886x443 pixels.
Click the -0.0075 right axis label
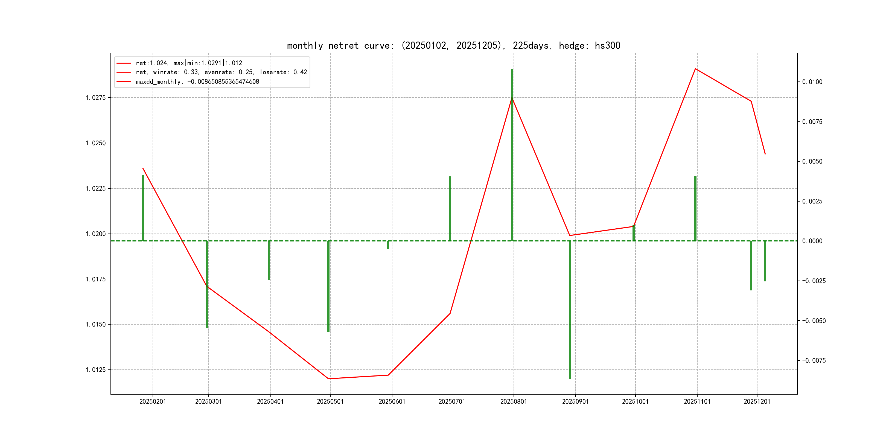pos(814,360)
